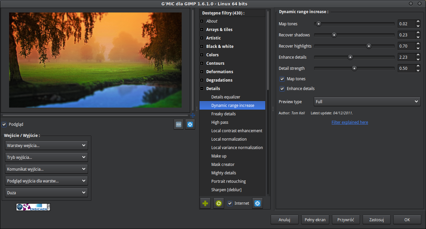Expand the Contours group plus box

[202, 63]
